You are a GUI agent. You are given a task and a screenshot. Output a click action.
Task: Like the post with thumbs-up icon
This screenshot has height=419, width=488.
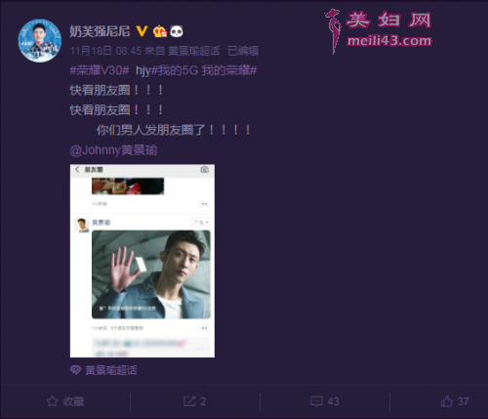pos(447,401)
